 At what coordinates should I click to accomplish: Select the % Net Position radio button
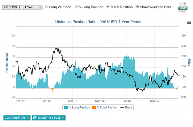108,7
